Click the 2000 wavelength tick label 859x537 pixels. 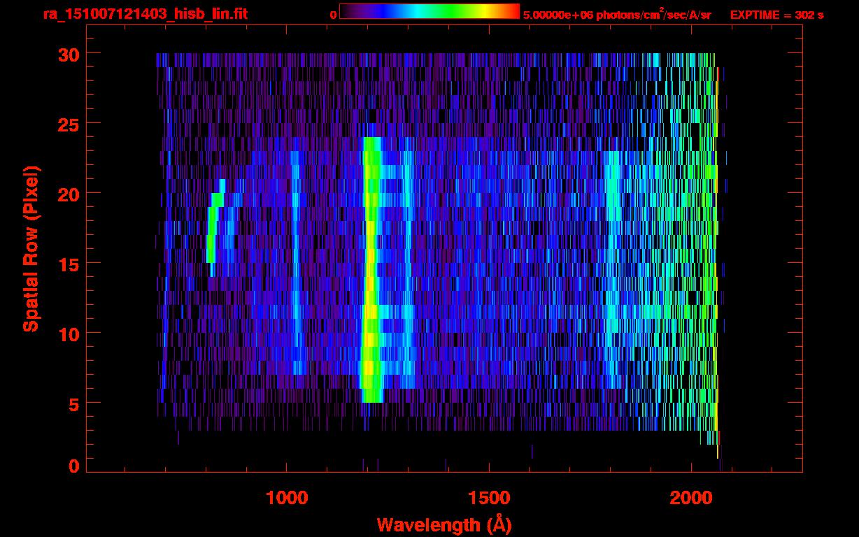[690, 497]
